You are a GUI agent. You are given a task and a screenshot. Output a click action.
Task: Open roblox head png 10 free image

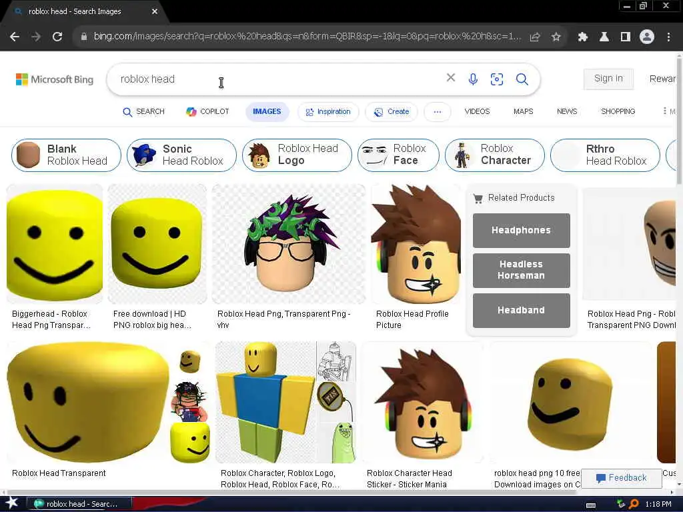pos(570,402)
